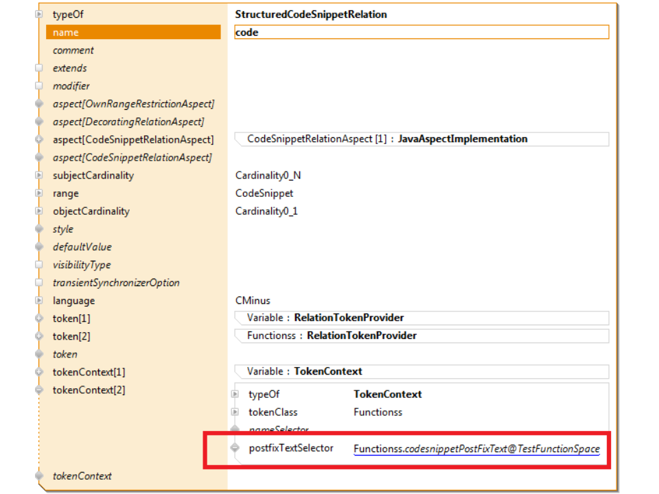
Task: Toggle the modifier checkbox
Action: [39, 86]
